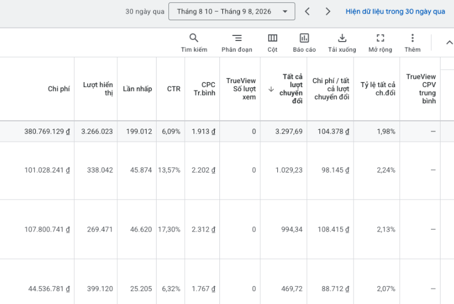Select cost cell 101.028.241 đ
454x304 pixels.
point(47,170)
